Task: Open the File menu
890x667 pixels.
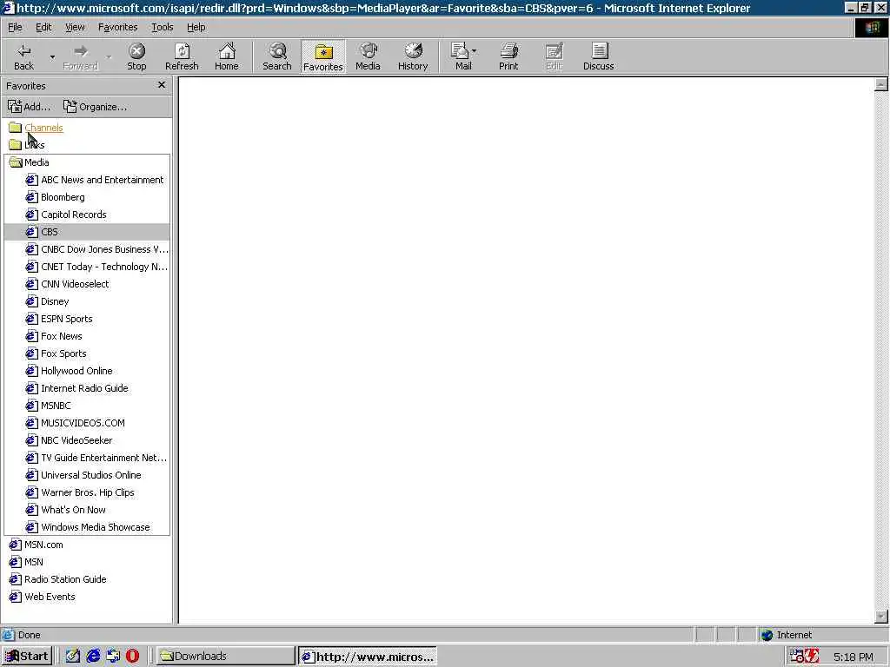Action: [15, 27]
